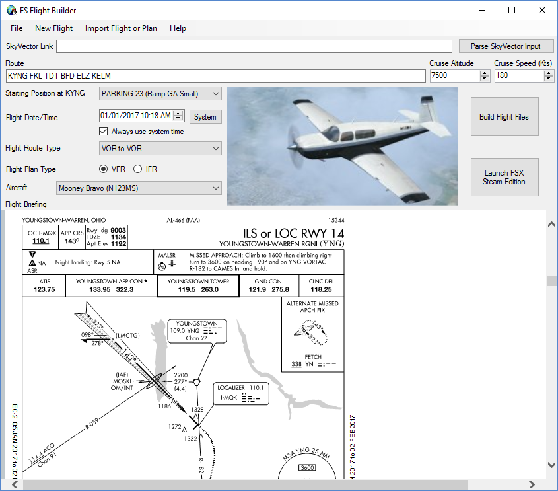Viewport: 558px width, 491px height.
Task: Click the LOC I-MQK 110.1 box
Action: coord(40,237)
